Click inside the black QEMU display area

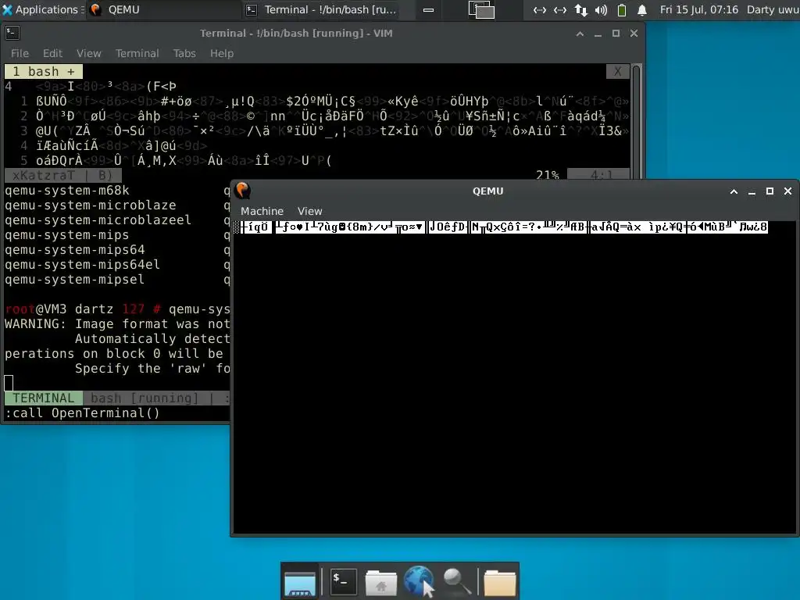pos(515,377)
